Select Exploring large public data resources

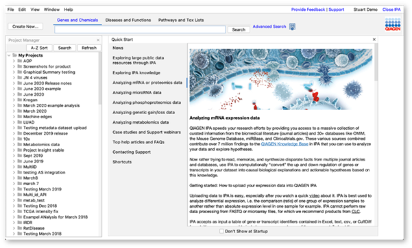(x=138, y=60)
